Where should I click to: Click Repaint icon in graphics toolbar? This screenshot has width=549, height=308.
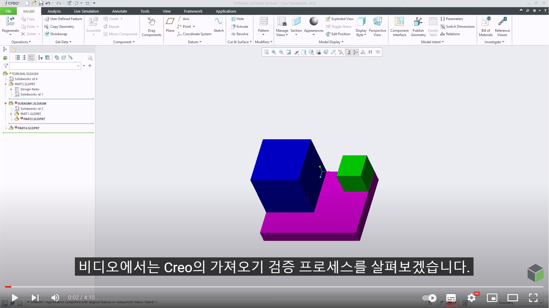click(289, 52)
